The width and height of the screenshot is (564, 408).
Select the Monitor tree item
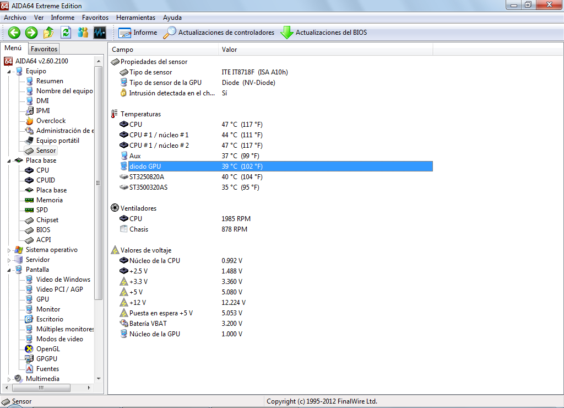tap(48, 309)
